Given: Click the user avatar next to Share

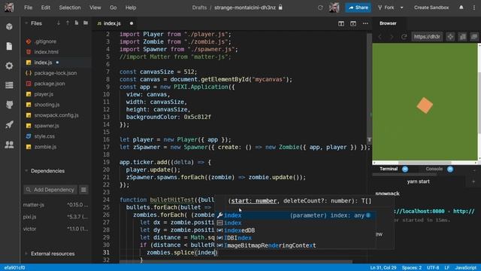Looking at the screenshot, I should coord(334,8).
